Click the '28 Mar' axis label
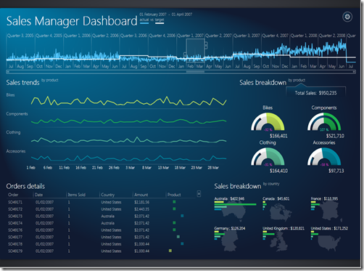This screenshot has height=271, width=364. (213, 168)
